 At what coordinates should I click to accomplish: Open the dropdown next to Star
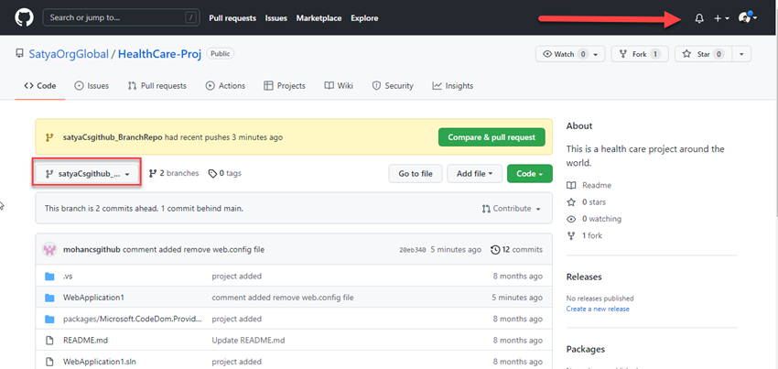click(741, 54)
